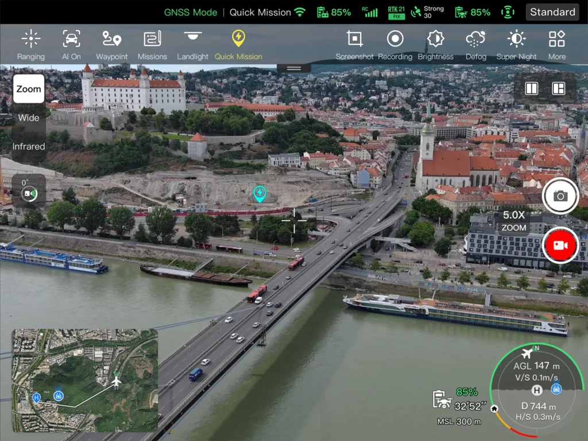
Task: Open the Waypoint tool
Action: (x=111, y=45)
